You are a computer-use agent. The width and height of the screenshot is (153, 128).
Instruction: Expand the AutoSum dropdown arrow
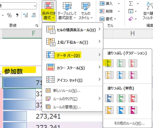tap(138, 4)
